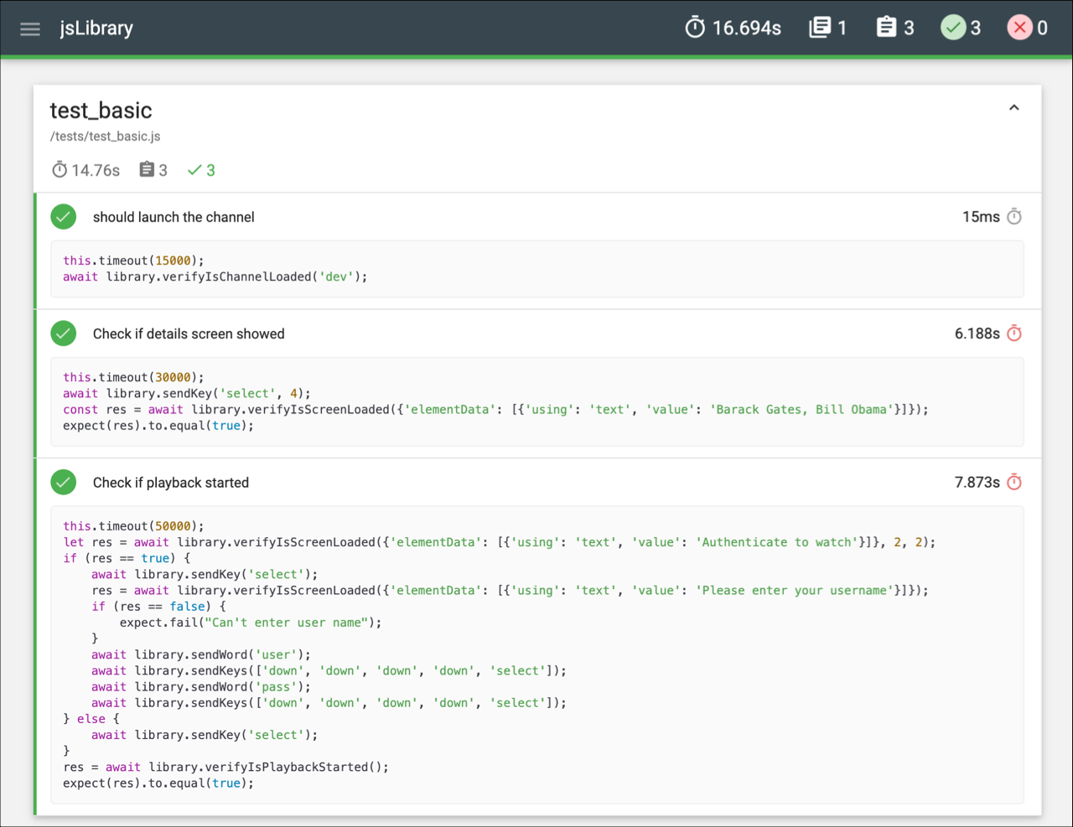Viewport: 1073px width, 827px height.
Task: Click the total duration stopwatch icon
Action: click(695, 28)
